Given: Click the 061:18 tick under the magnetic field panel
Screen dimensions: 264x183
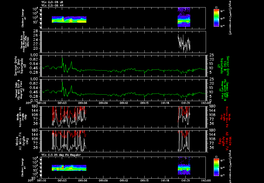Looking at the screenshot, I should tap(165, 103).
